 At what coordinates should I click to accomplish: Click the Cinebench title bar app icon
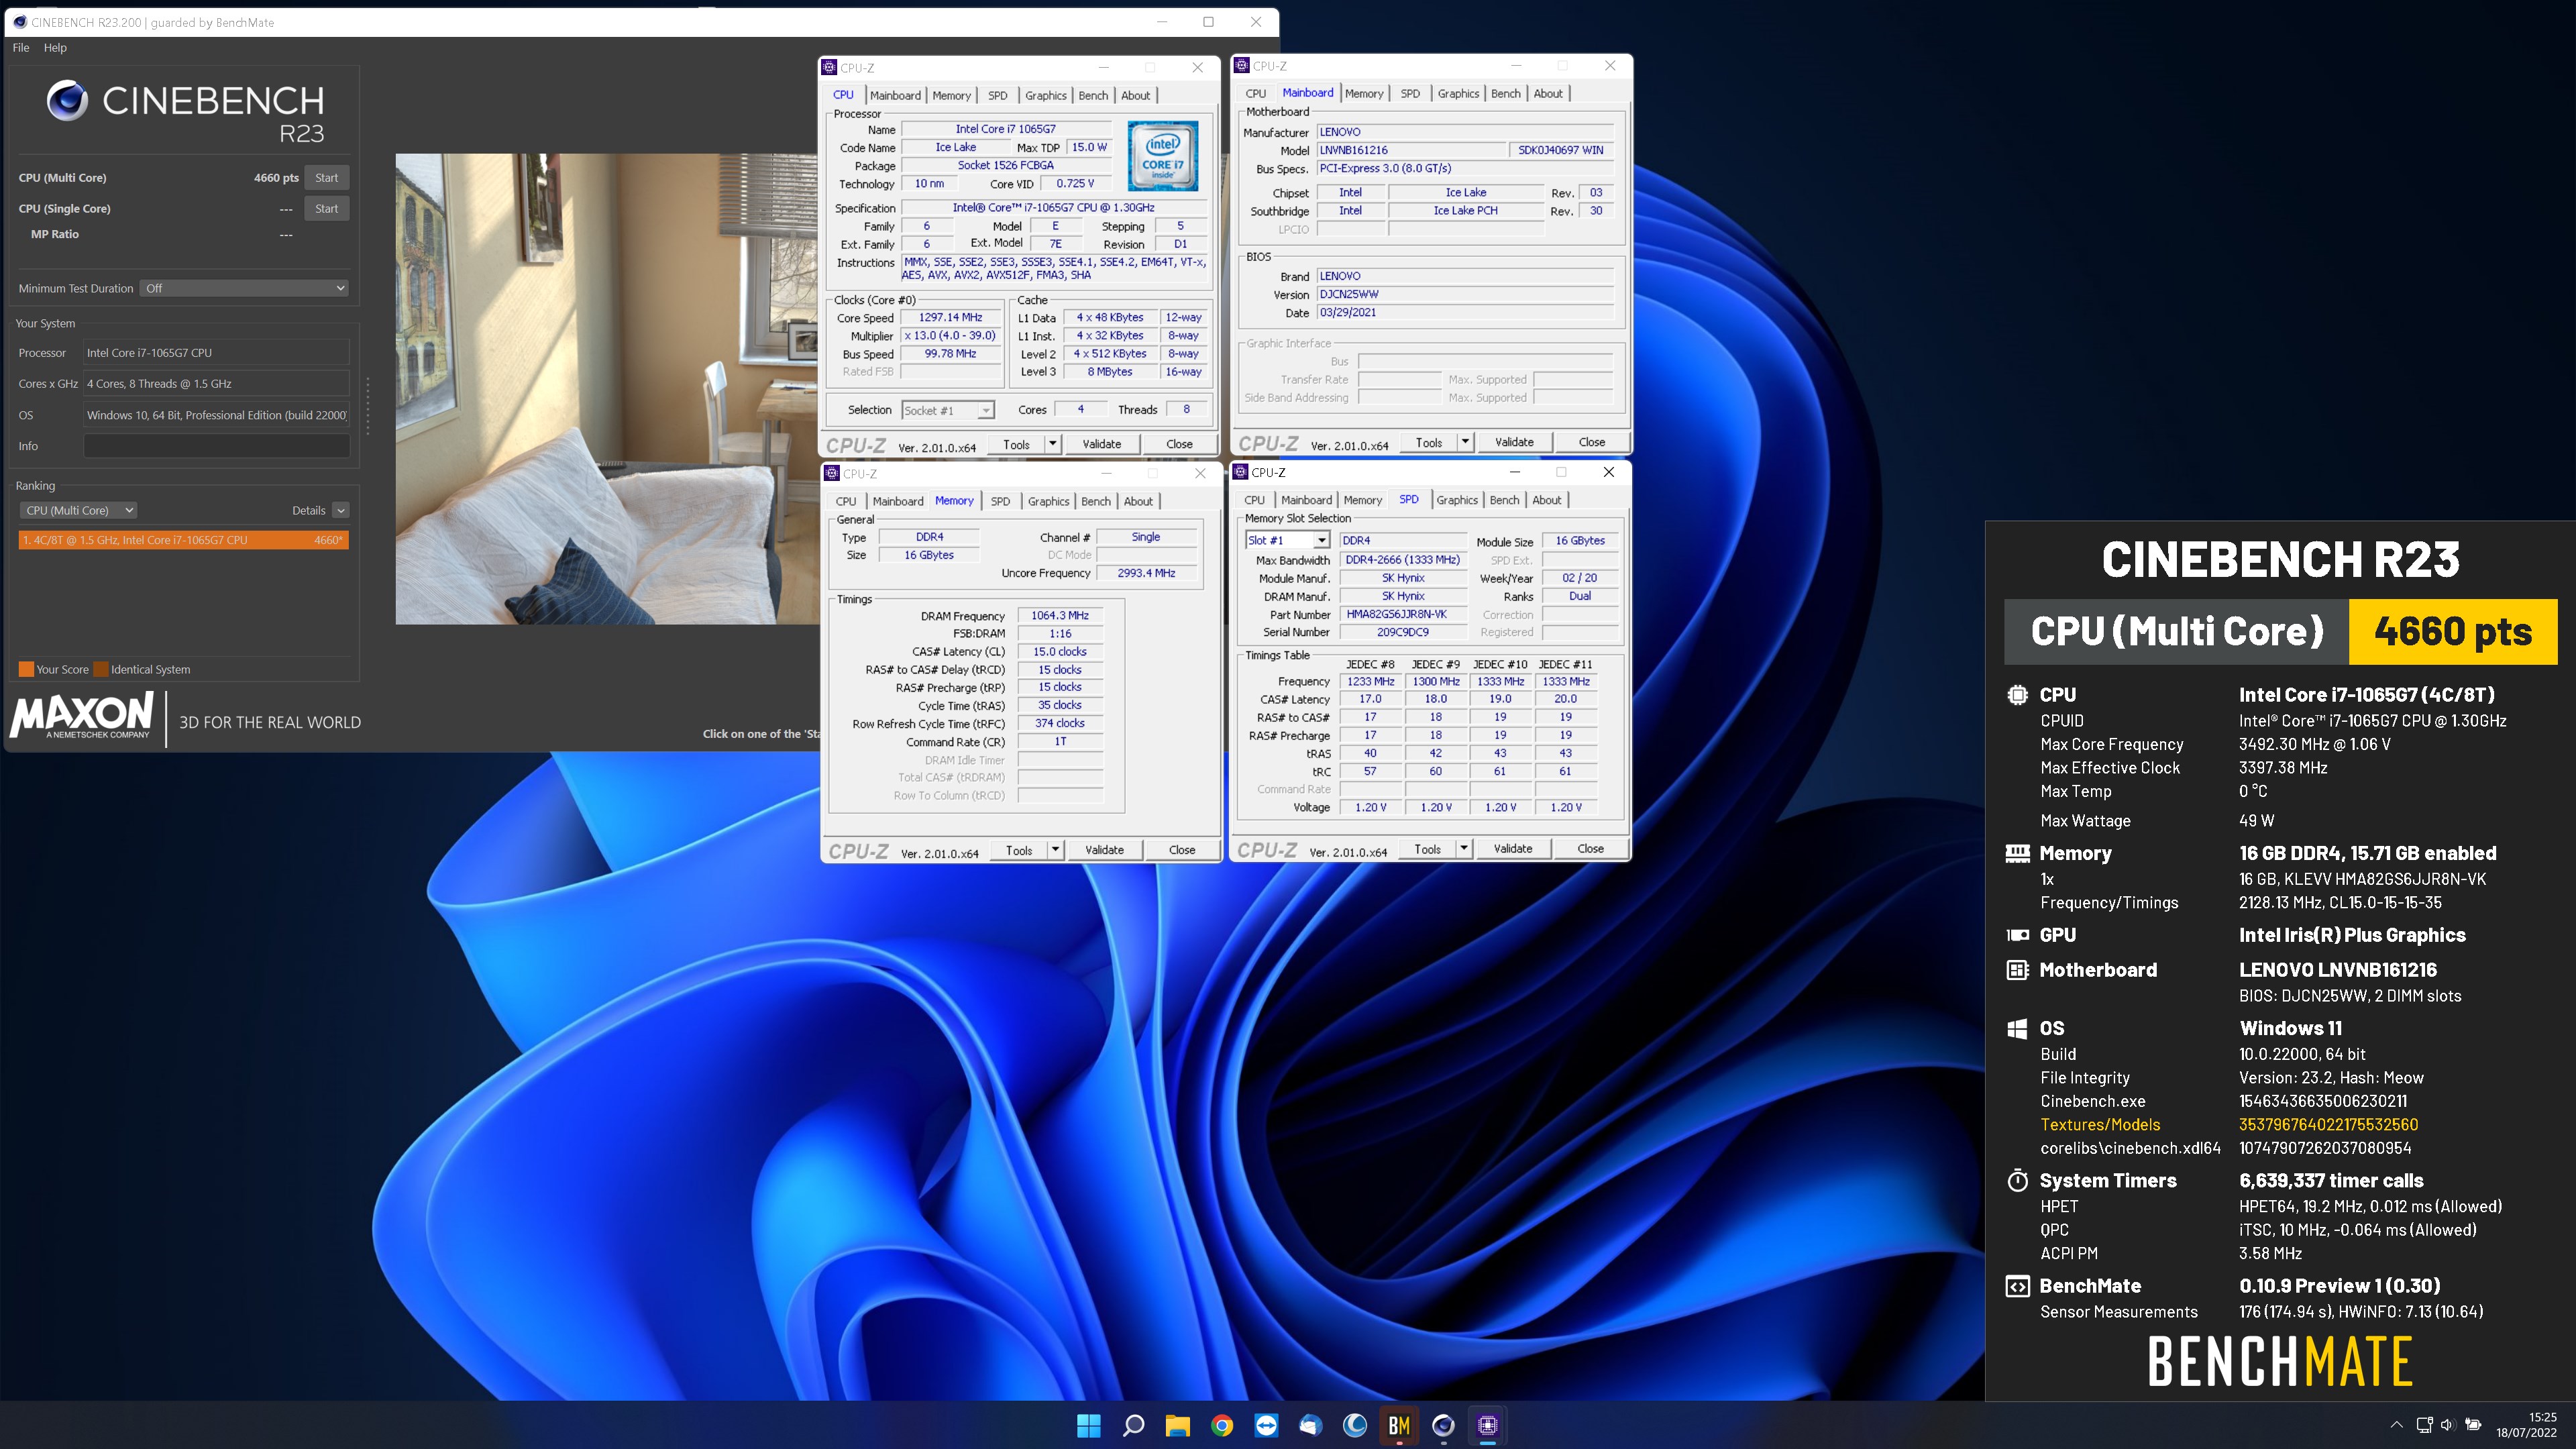click(x=20, y=22)
